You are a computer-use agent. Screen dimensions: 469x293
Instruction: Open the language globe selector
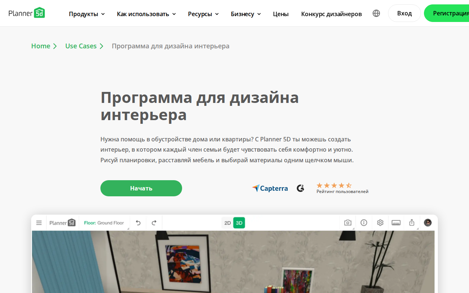coord(376,13)
